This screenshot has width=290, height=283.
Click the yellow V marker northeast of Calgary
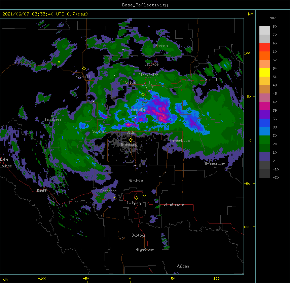pyautogui.click(x=144, y=196)
